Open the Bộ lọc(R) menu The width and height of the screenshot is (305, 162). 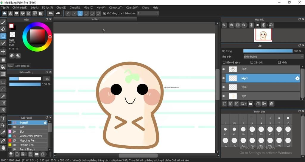click(47, 7)
